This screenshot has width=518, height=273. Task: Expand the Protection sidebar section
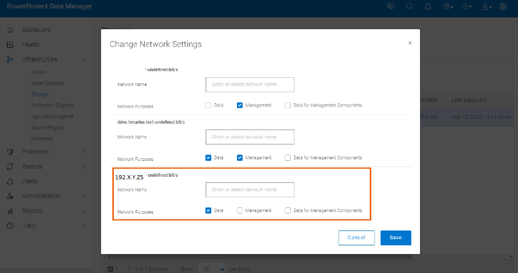coord(84,152)
